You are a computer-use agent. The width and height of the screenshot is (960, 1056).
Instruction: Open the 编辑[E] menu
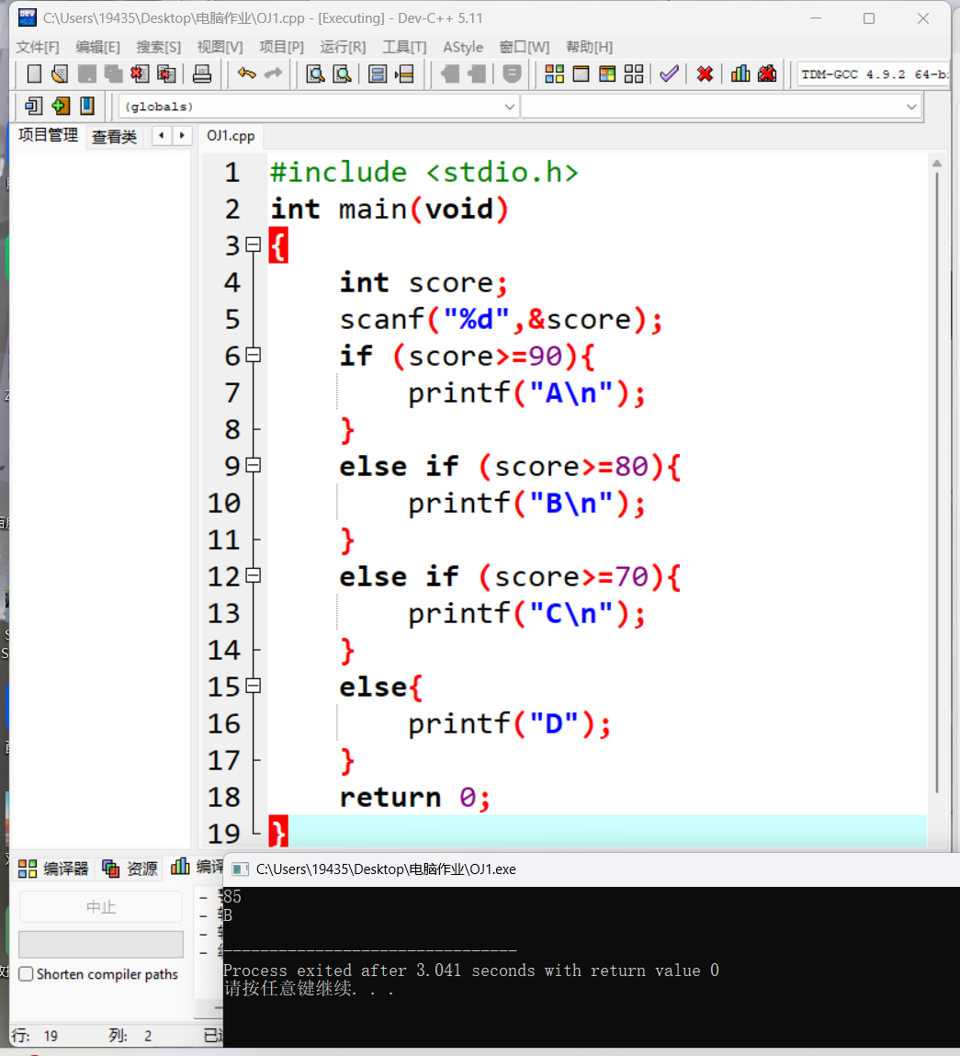tap(97, 47)
